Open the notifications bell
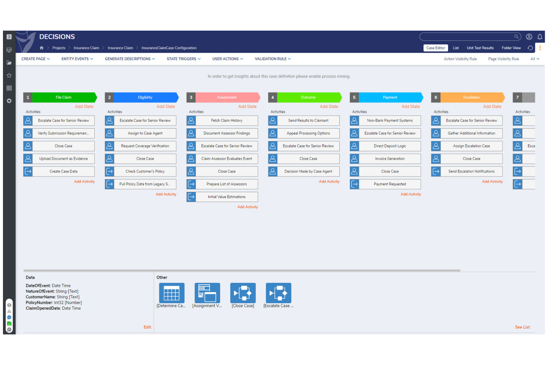548x365 pixels. [x=540, y=37]
